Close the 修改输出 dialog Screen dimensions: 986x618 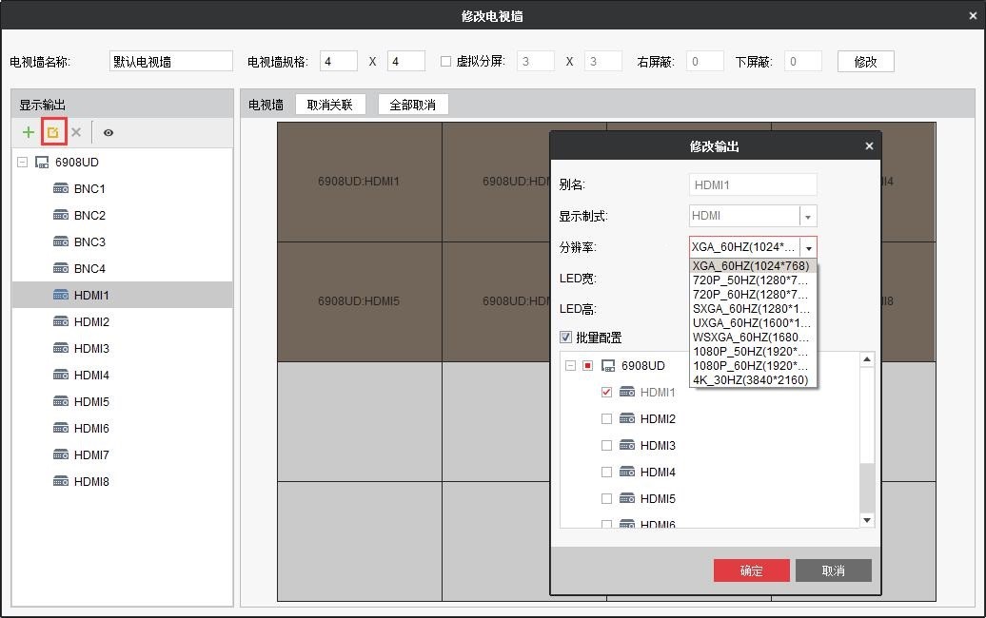click(868, 146)
